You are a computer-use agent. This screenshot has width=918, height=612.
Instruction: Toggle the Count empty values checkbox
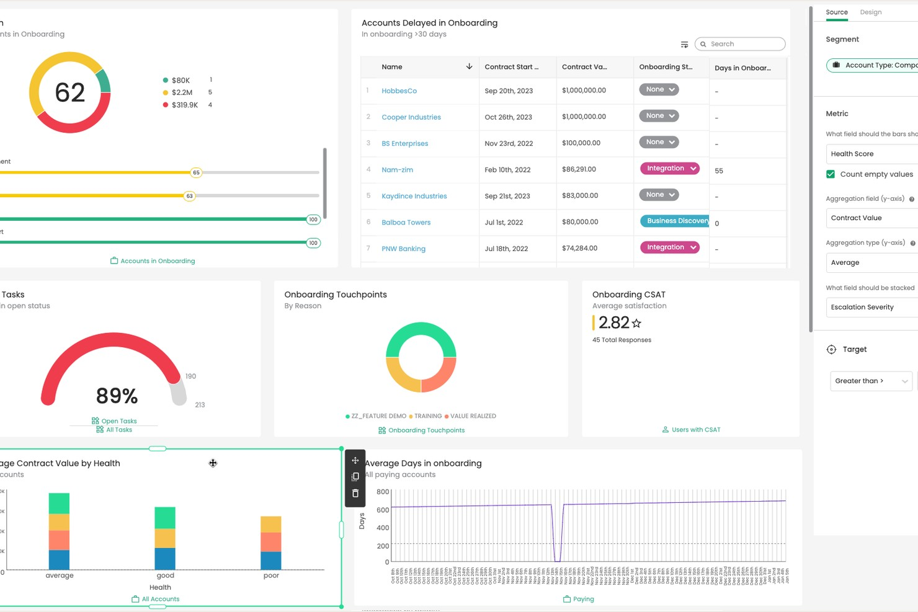(x=831, y=174)
